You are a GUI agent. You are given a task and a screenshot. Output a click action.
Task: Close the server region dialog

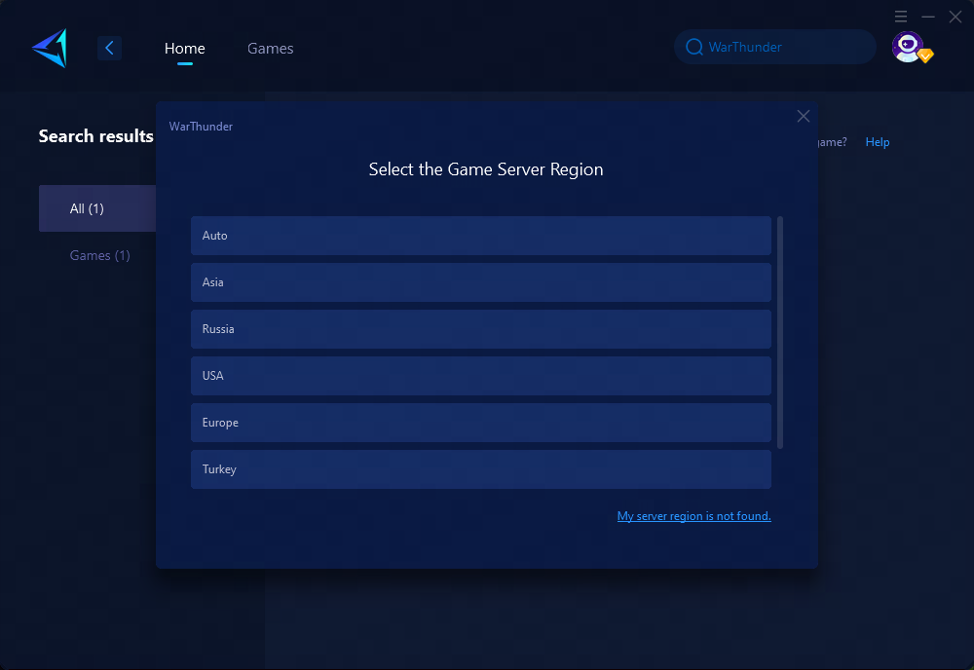803,117
